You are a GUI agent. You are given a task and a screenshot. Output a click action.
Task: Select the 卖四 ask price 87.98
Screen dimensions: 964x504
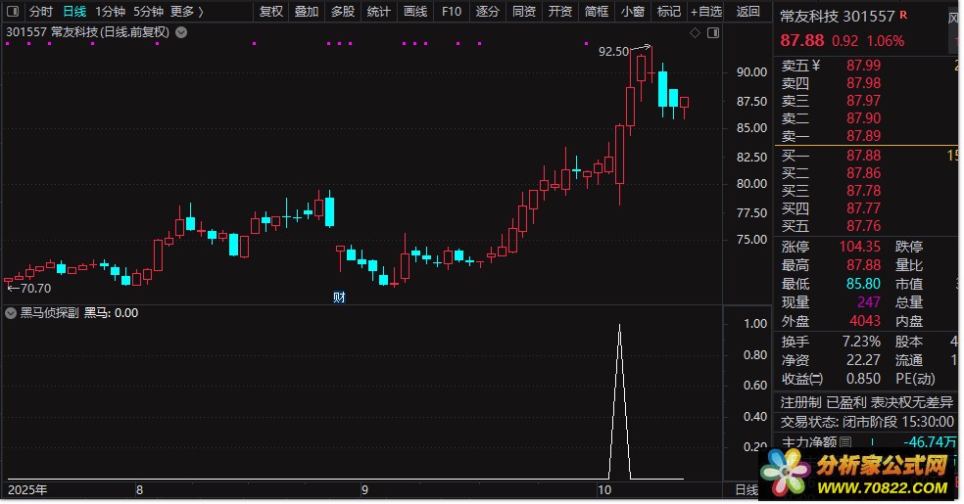click(863, 83)
